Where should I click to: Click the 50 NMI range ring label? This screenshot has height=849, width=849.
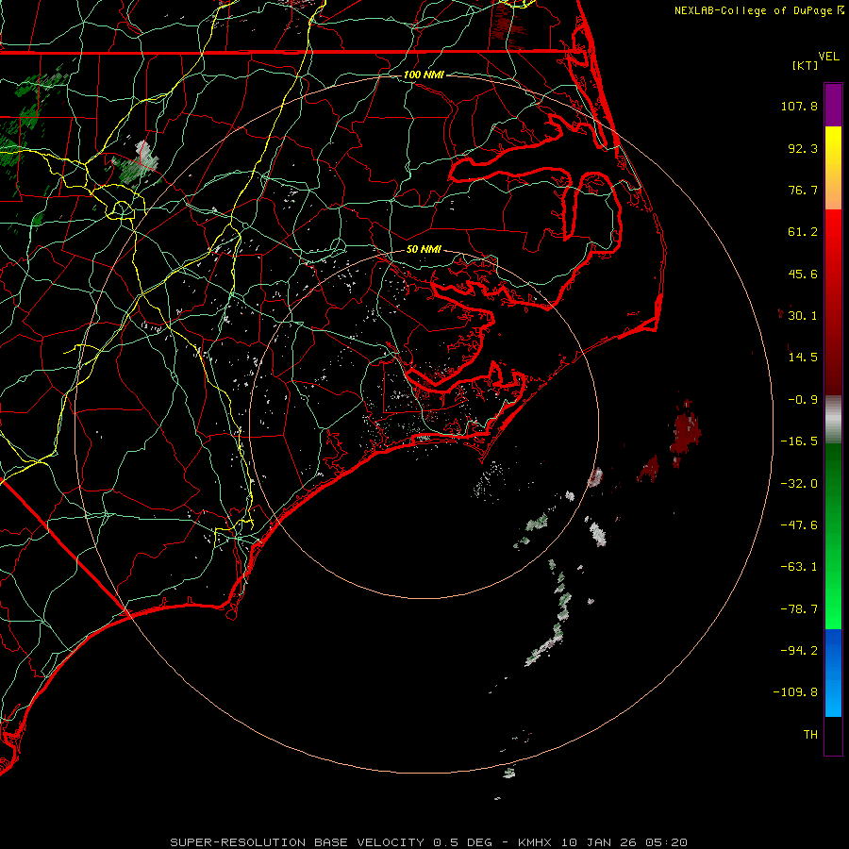(424, 249)
